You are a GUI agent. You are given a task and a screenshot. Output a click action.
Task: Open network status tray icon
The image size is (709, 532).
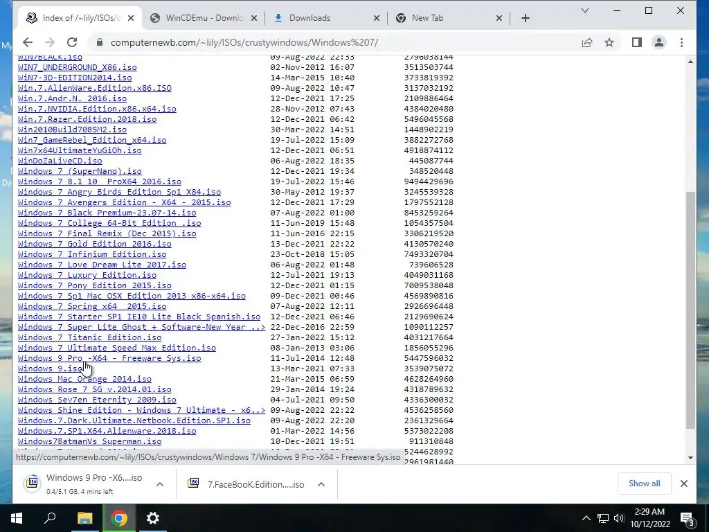603,518
